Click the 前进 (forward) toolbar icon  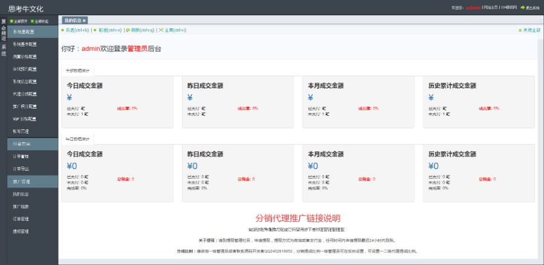click(x=95, y=30)
